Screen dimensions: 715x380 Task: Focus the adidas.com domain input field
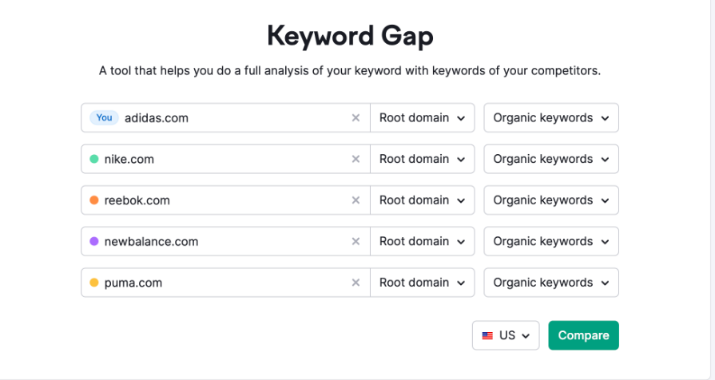point(226,118)
